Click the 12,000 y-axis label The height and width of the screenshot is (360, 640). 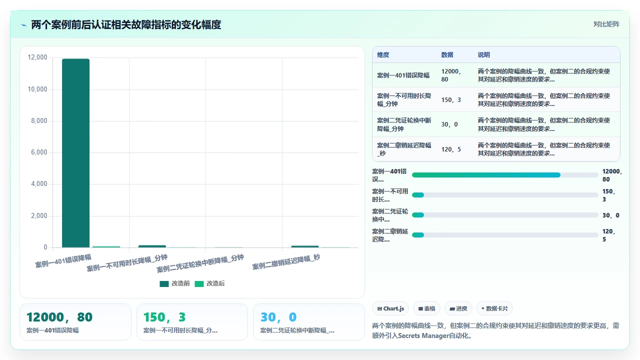point(37,57)
